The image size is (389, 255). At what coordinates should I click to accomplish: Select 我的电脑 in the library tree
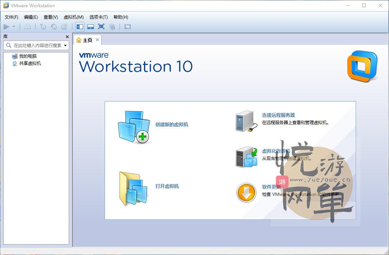[28, 56]
